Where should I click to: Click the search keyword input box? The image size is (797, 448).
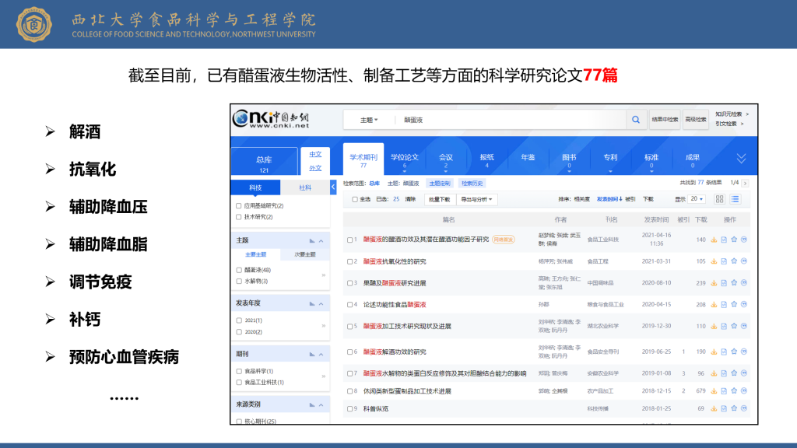click(506, 120)
